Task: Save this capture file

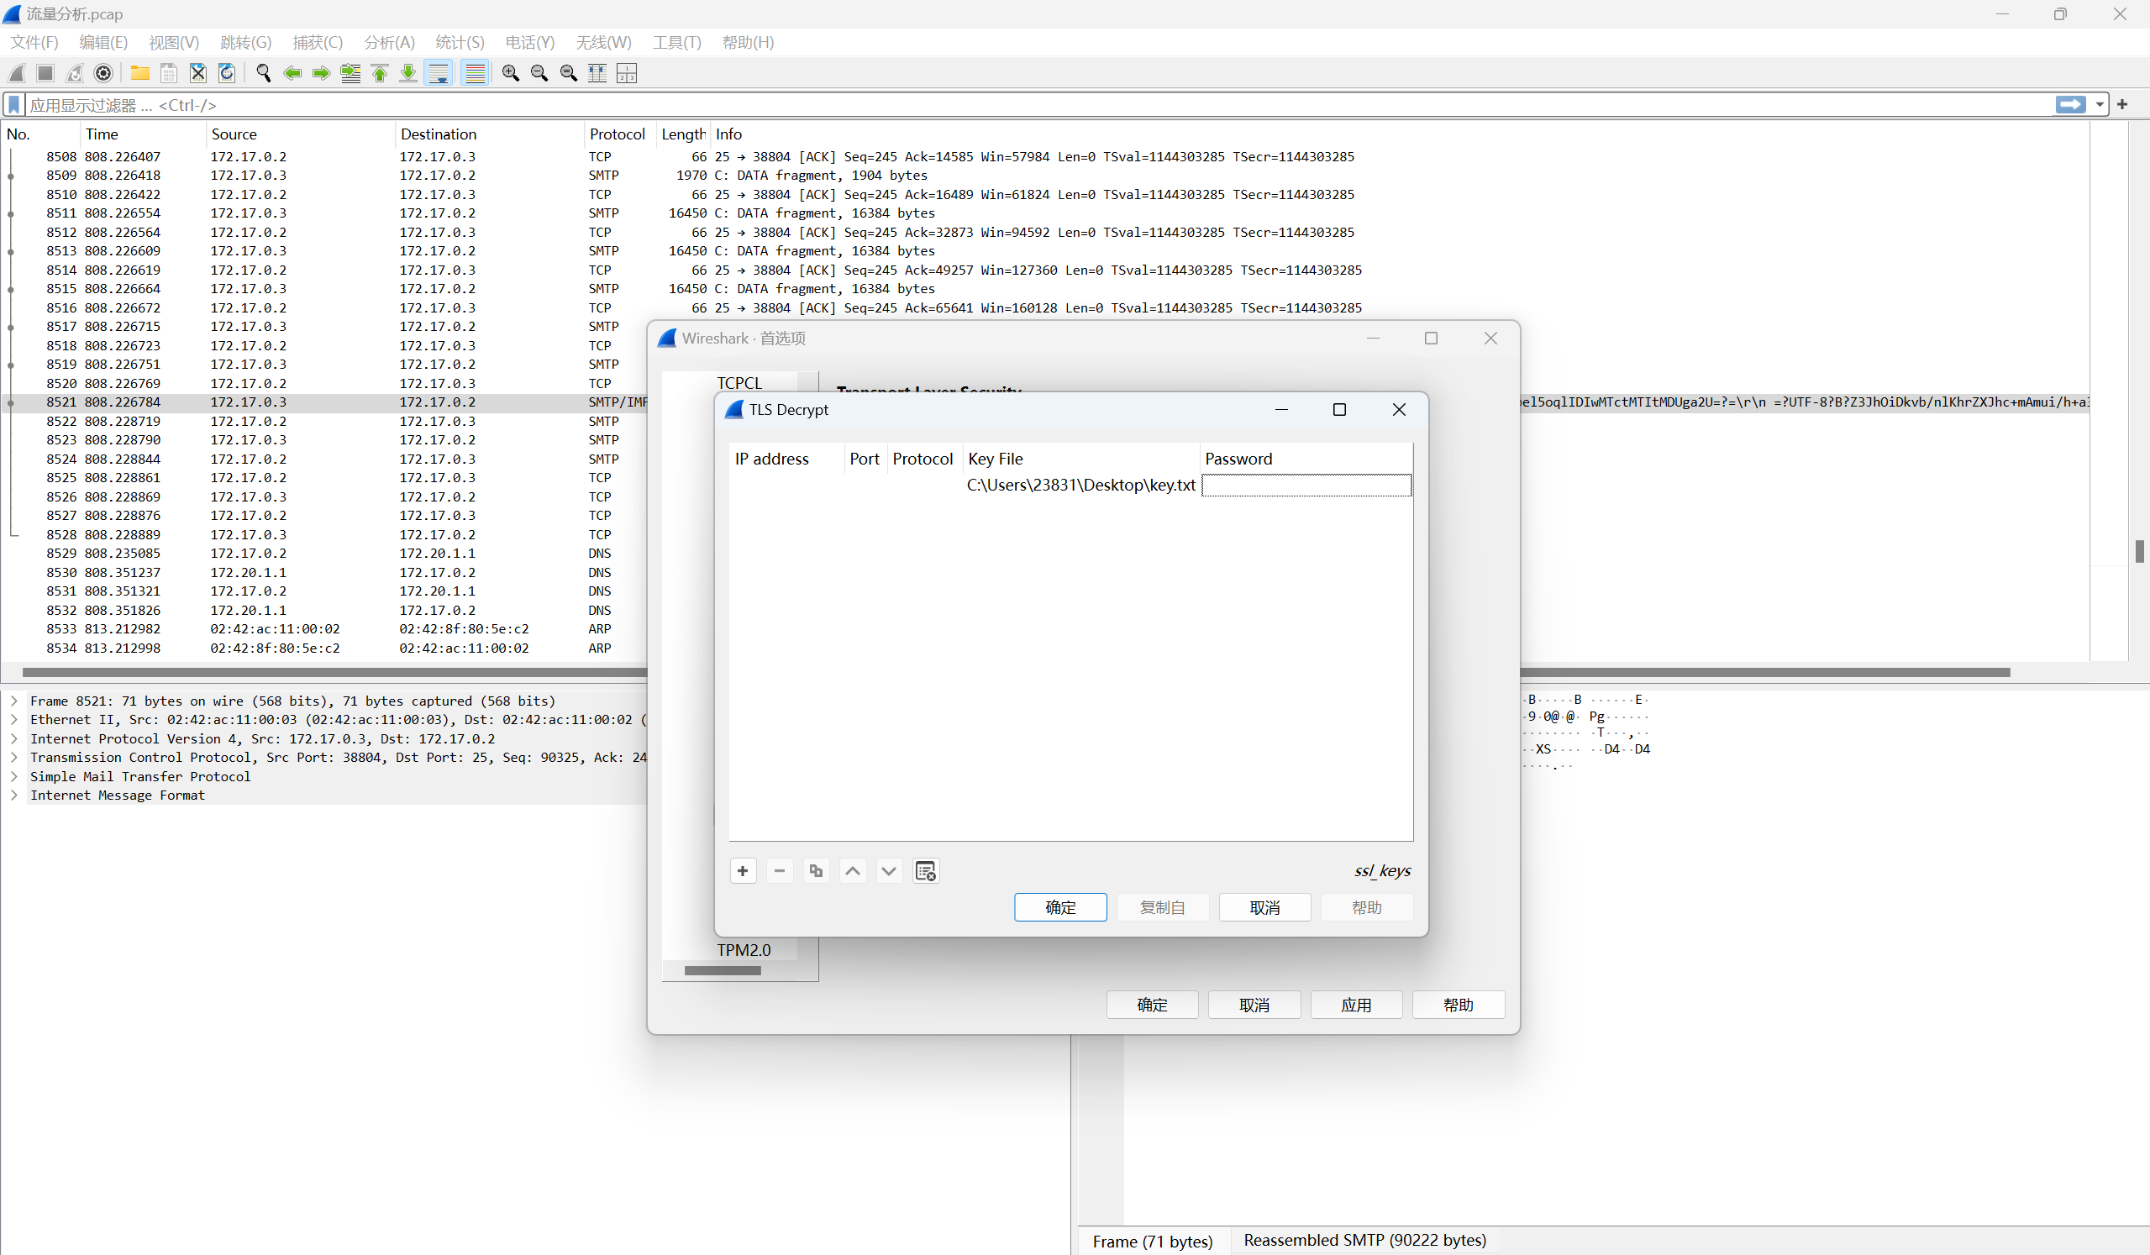Action: (x=169, y=73)
